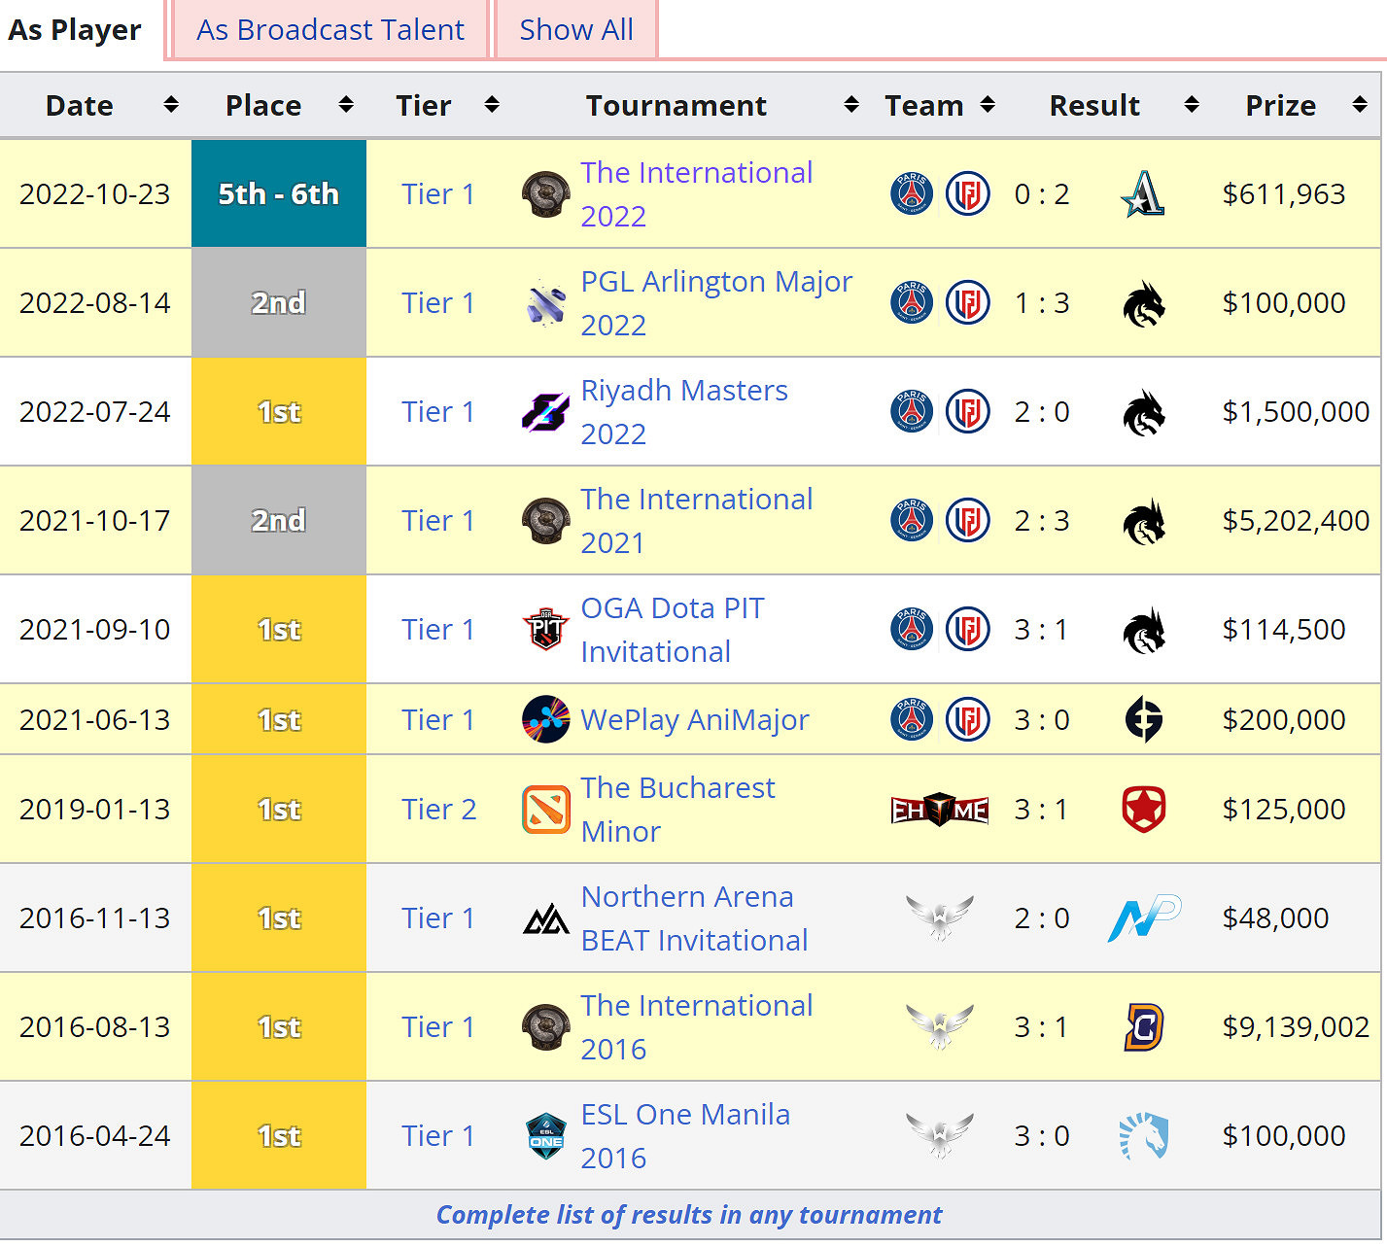The height and width of the screenshot is (1246, 1387).
Task: Click EHOME team logo in Bucharest Minor row
Action: tap(939, 810)
